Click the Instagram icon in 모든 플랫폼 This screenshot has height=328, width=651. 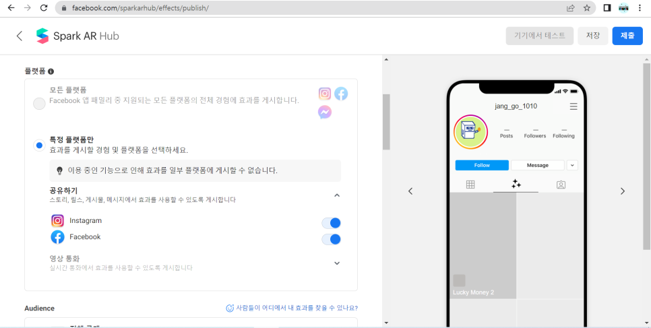pos(325,94)
